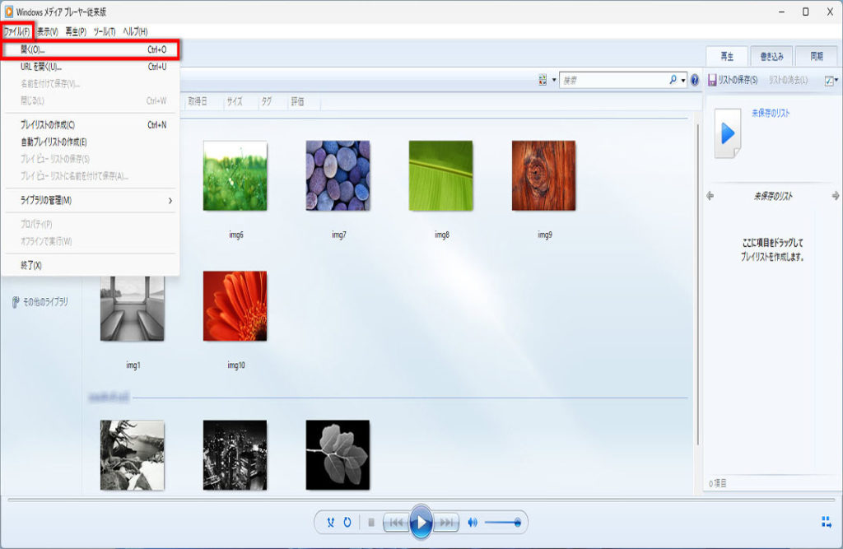Open the view options dropdown arrow
The height and width of the screenshot is (549, 843).
554,81
